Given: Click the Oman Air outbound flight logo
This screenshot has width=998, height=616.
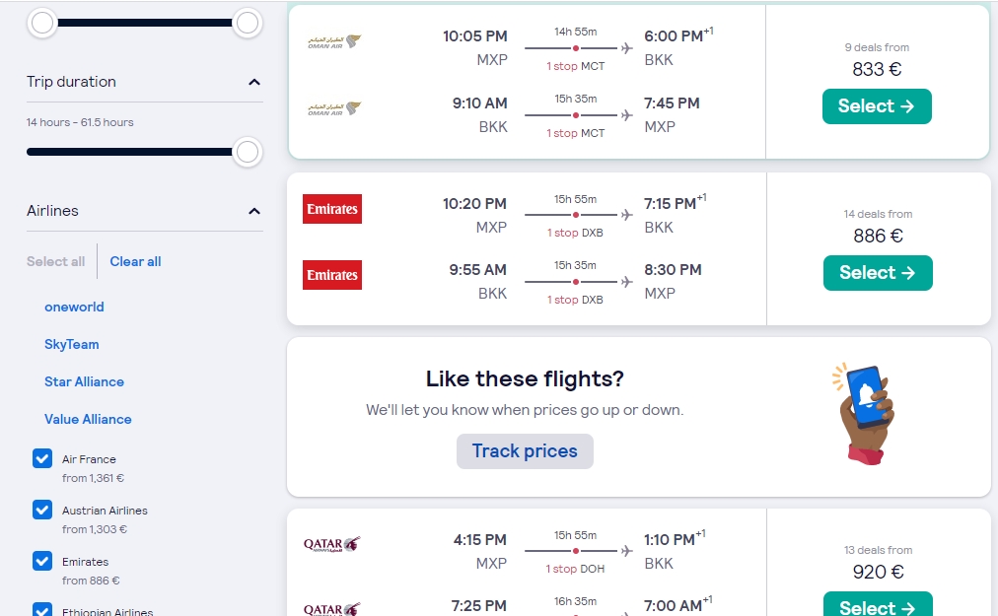Looking at the screenshot, I should click(334, 44).
